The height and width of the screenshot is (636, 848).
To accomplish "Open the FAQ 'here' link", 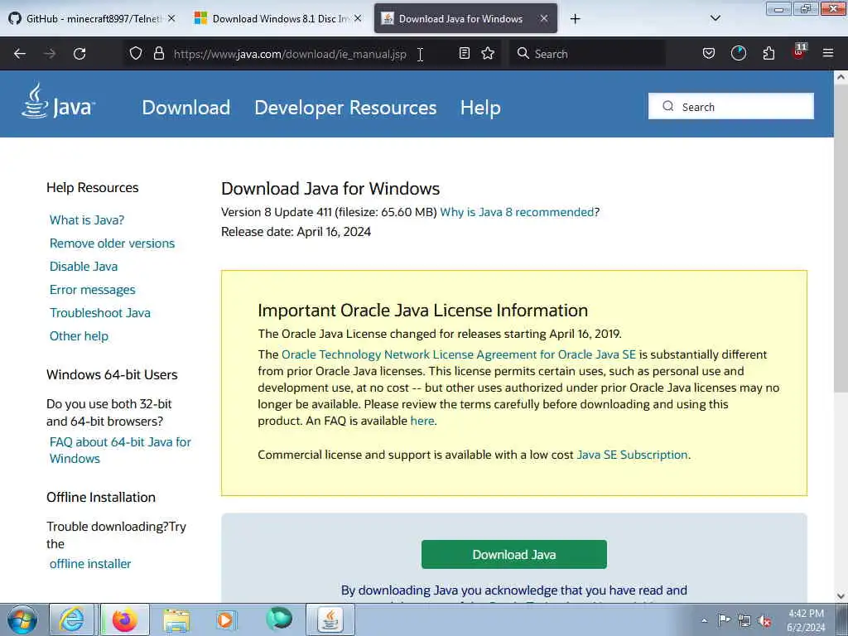I will click(422, 421).
